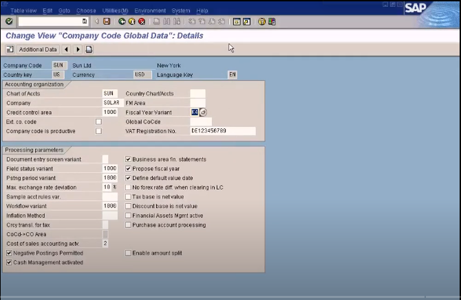Click the Credit control area field
Screen dimensions: 461x300
(x=110, y=113)
